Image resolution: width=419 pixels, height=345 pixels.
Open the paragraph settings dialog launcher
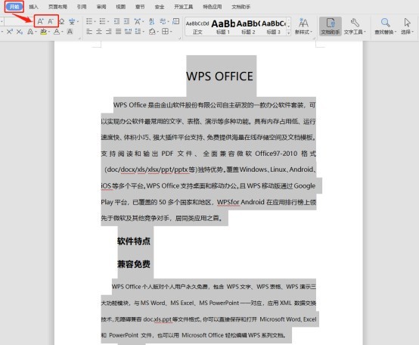point(179,39)
